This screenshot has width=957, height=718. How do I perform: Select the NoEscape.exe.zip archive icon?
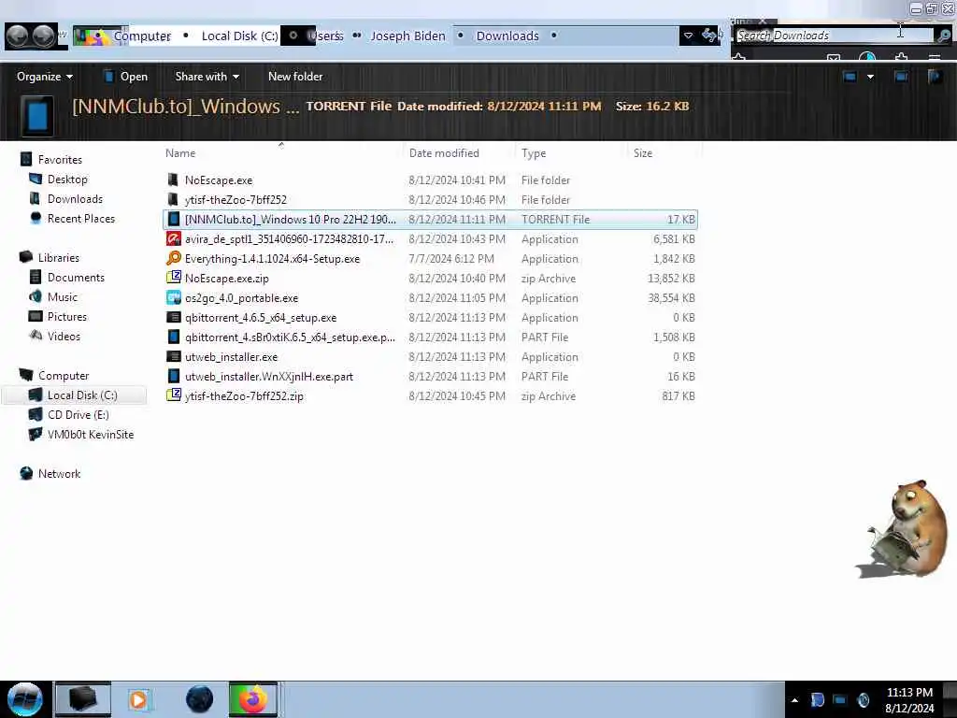click(x=173, y=278)
